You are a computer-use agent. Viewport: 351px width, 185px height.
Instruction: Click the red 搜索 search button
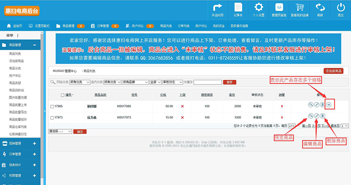coord(229,82)
